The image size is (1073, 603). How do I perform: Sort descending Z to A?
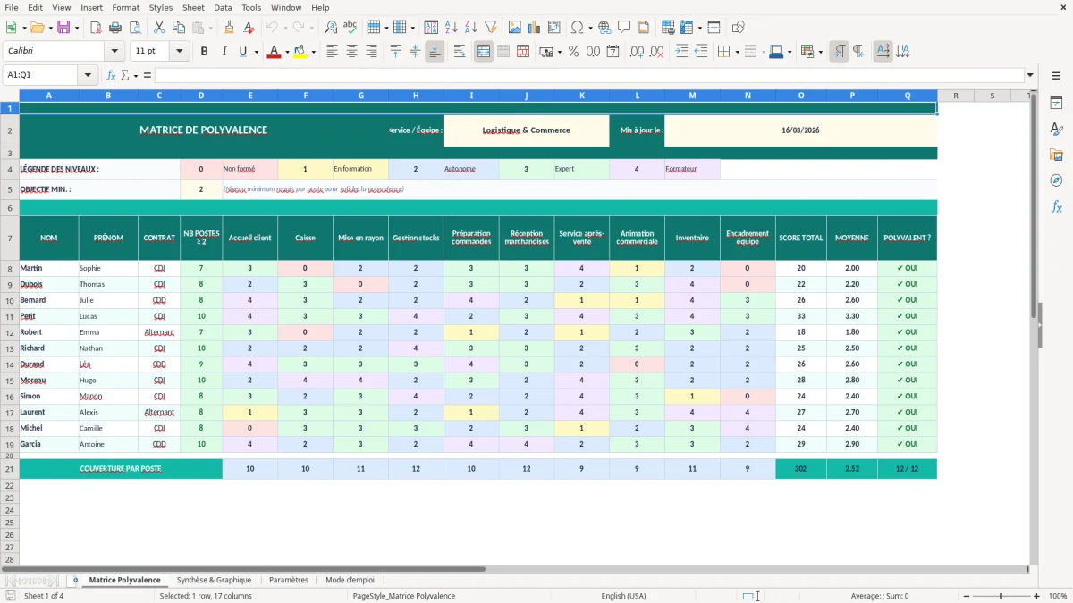471,28
